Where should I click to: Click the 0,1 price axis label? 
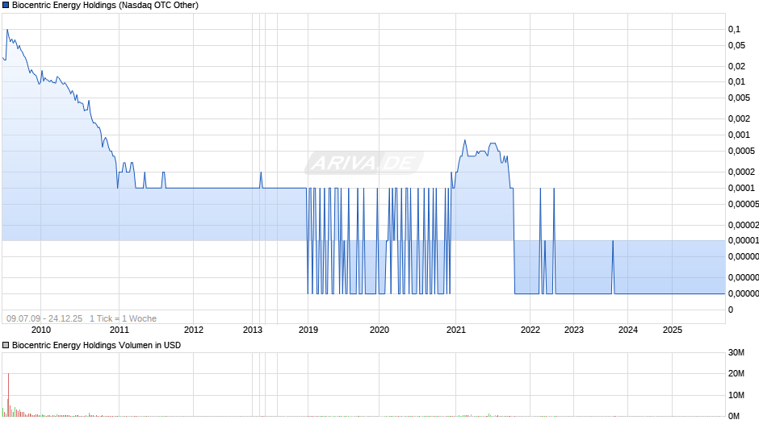coord(734,30)
